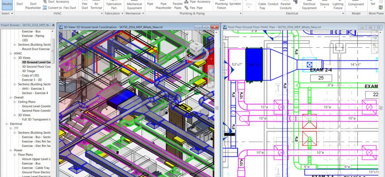The image size is (385, 177).
Task: Select the Mechanical Equipment tool
Action: 134,5
